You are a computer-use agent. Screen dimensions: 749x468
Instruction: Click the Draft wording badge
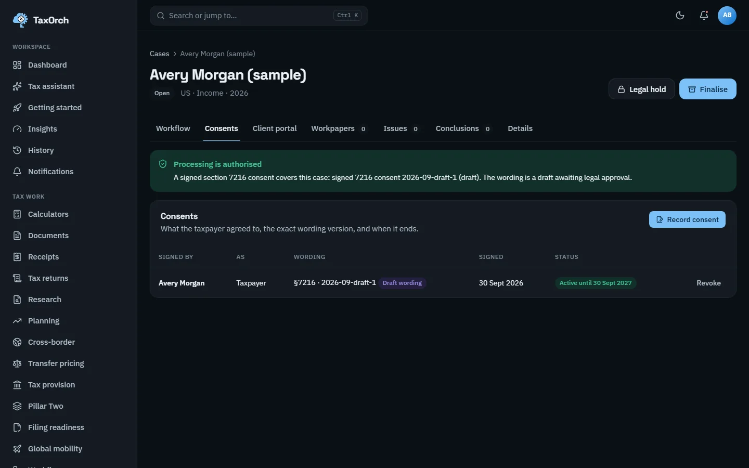(402, 283)
